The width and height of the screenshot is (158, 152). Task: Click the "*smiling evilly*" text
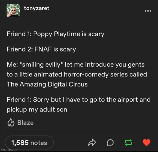pos(41,65)
